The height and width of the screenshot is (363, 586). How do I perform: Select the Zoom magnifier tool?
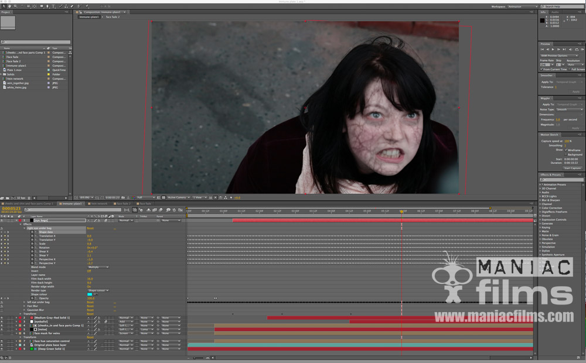pyautogui.click(x=15, y=6)
